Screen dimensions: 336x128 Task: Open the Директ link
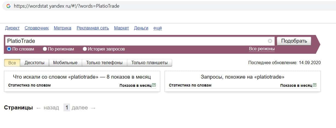click(x=12, y=28)
